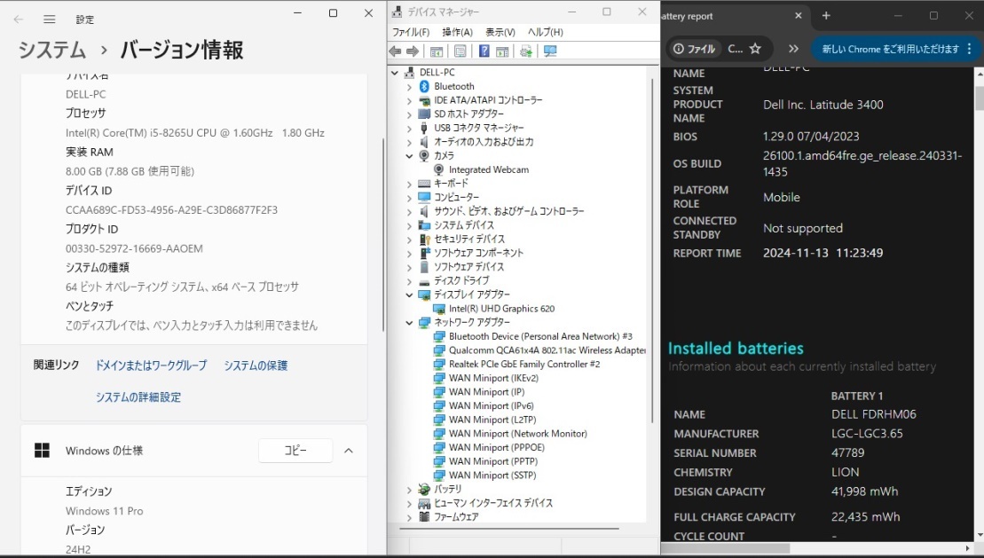The width and height of the screenshot is (984, 558).
Task: Open the システムの詳細設定 link
Action: [x=138, y=397]
